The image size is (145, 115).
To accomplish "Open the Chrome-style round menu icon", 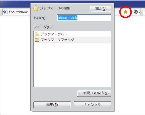I will pos(136,12).
